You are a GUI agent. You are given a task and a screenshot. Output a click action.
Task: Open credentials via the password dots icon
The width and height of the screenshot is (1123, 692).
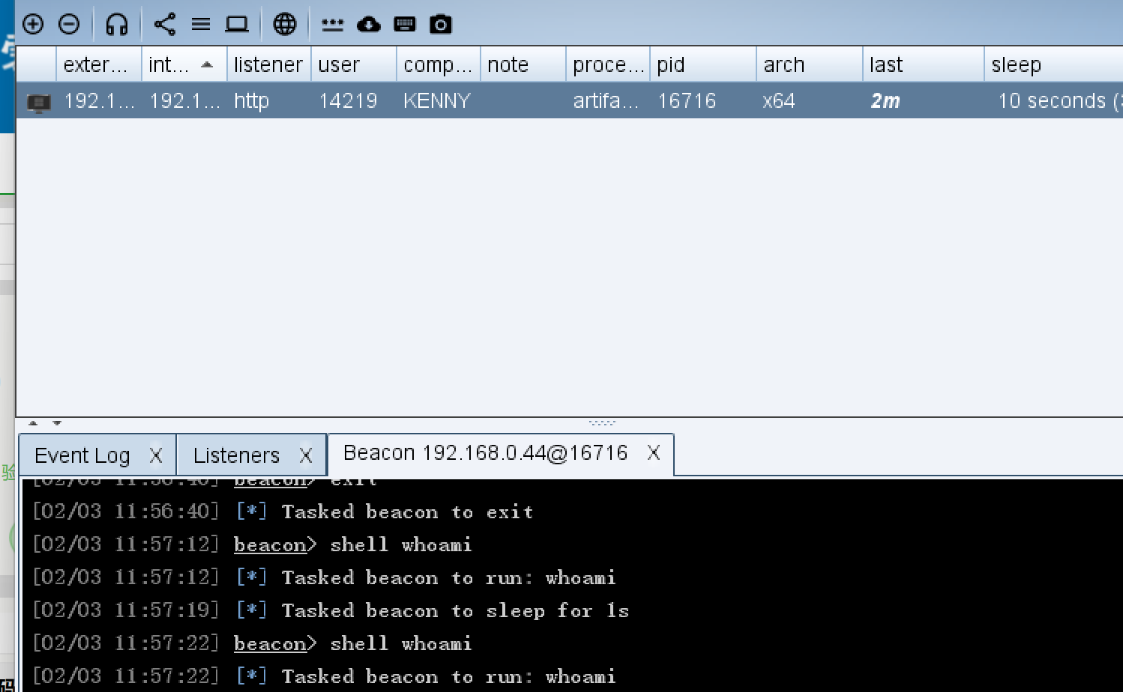pyautogui.click(x=332, y=24)
